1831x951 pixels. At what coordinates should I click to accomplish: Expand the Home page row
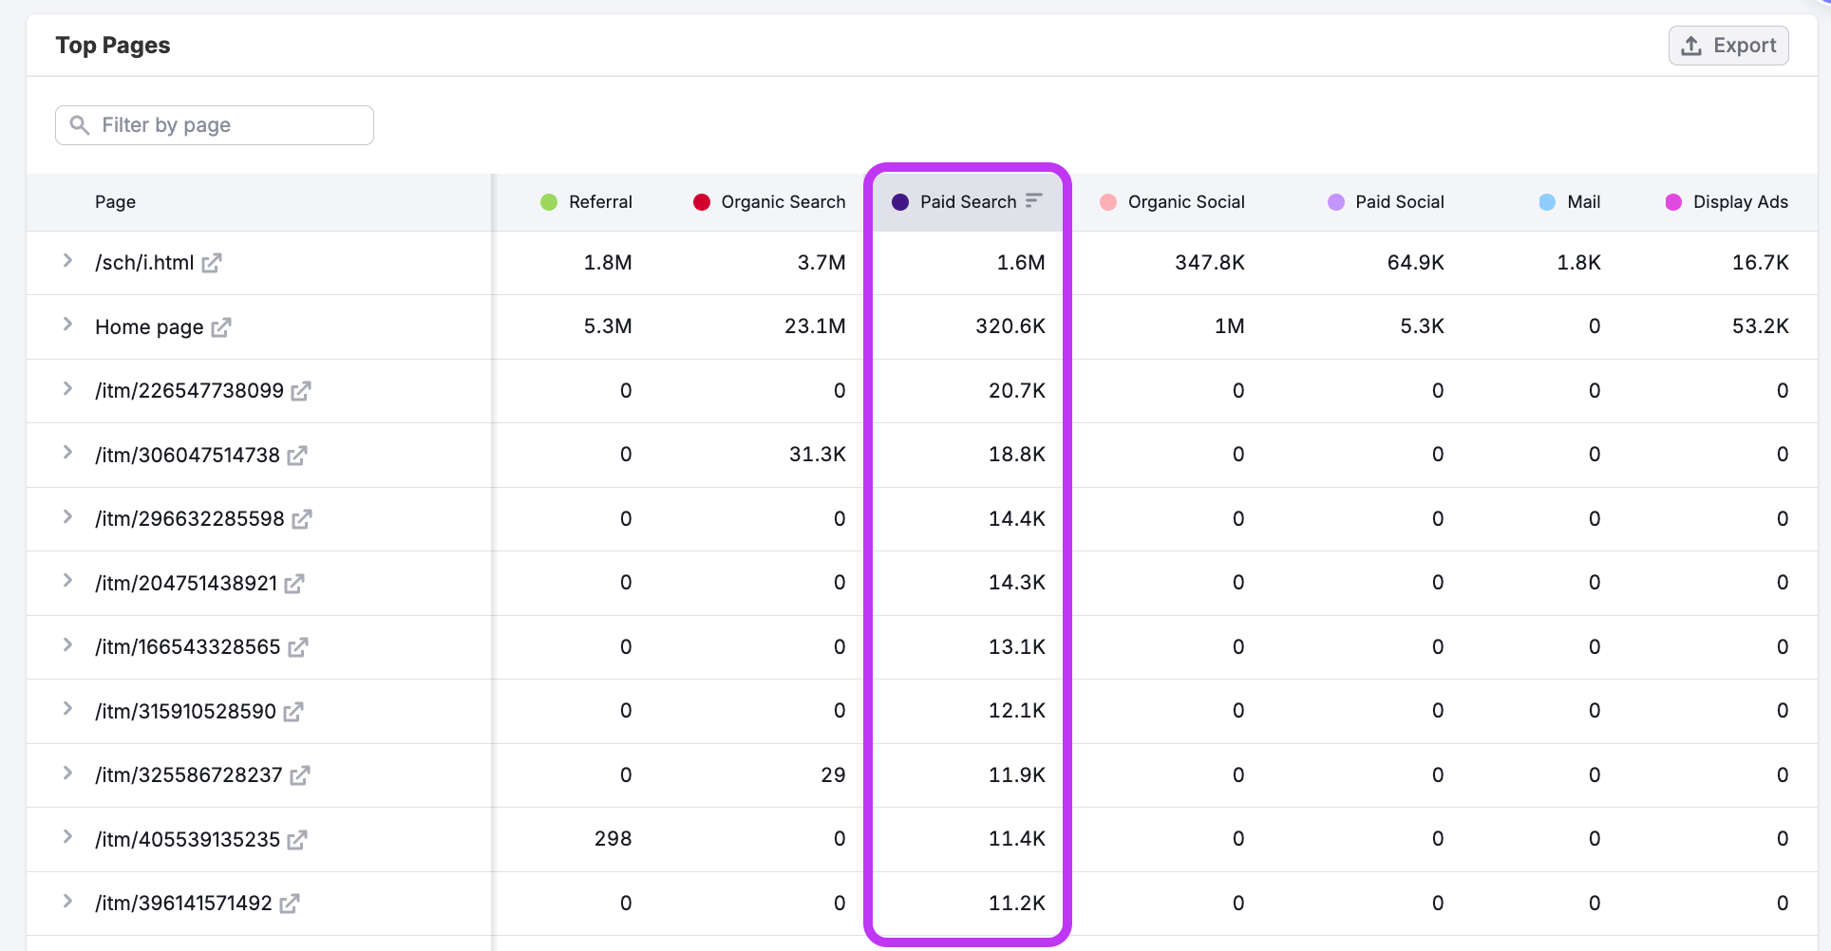[x=67, y=326]
